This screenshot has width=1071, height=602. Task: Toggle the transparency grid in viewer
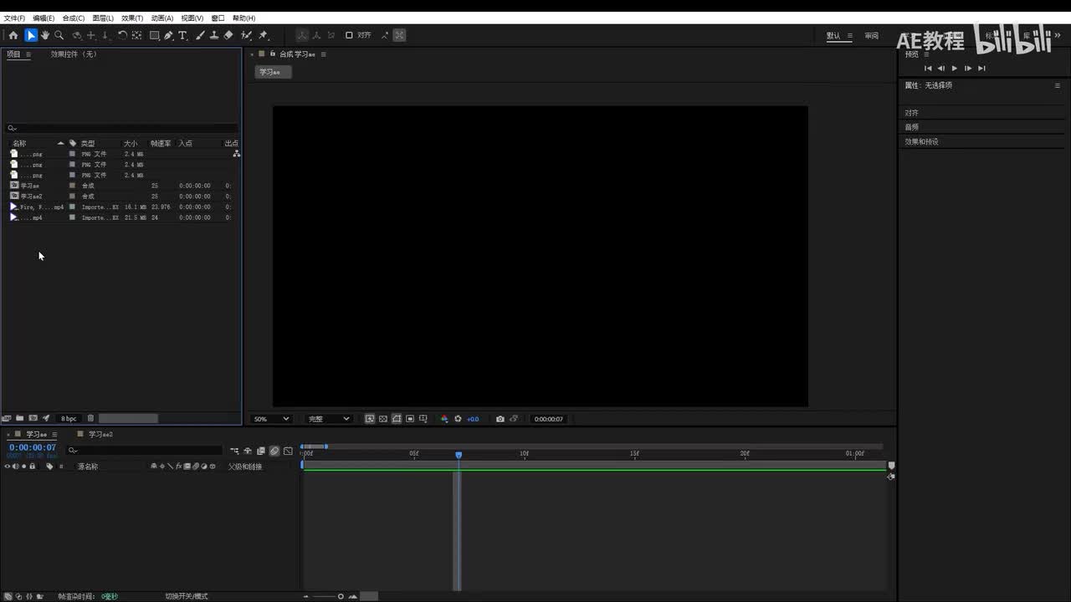(383, 419)
